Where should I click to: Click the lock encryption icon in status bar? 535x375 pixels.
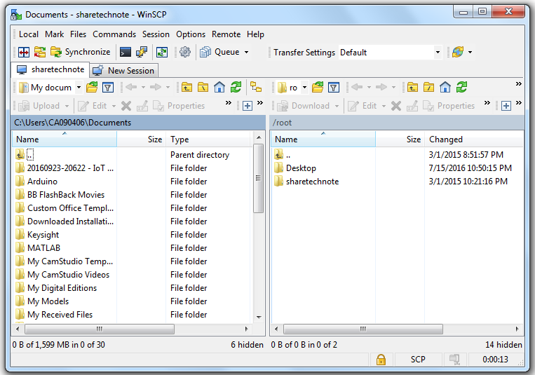tap(381, 360)
